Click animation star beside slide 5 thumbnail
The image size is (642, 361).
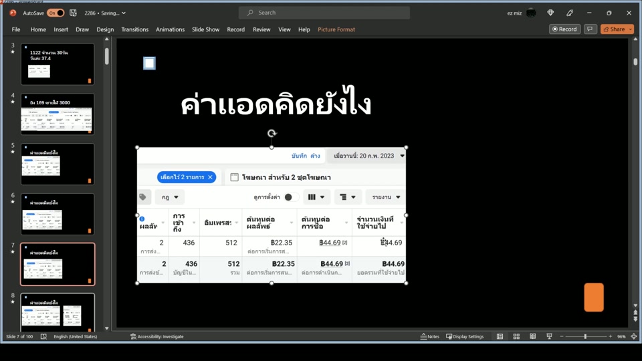click(13, 152)
